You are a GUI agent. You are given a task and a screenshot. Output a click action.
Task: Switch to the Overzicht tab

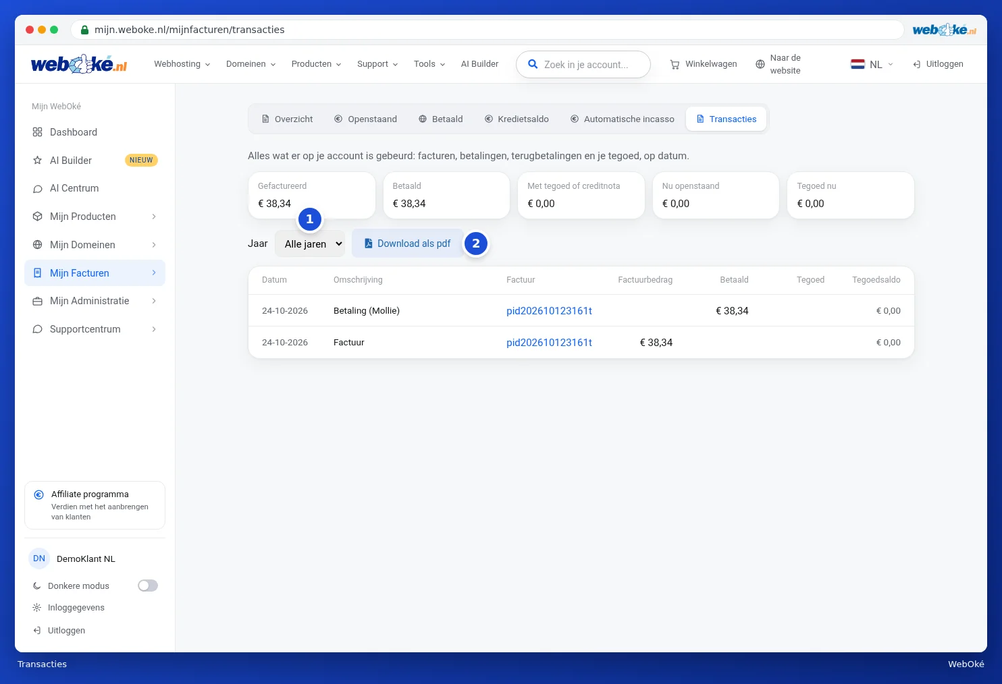(x=288, y=119)
